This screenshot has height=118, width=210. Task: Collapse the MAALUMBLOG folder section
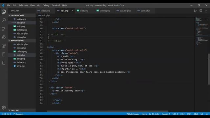[22, 41]
